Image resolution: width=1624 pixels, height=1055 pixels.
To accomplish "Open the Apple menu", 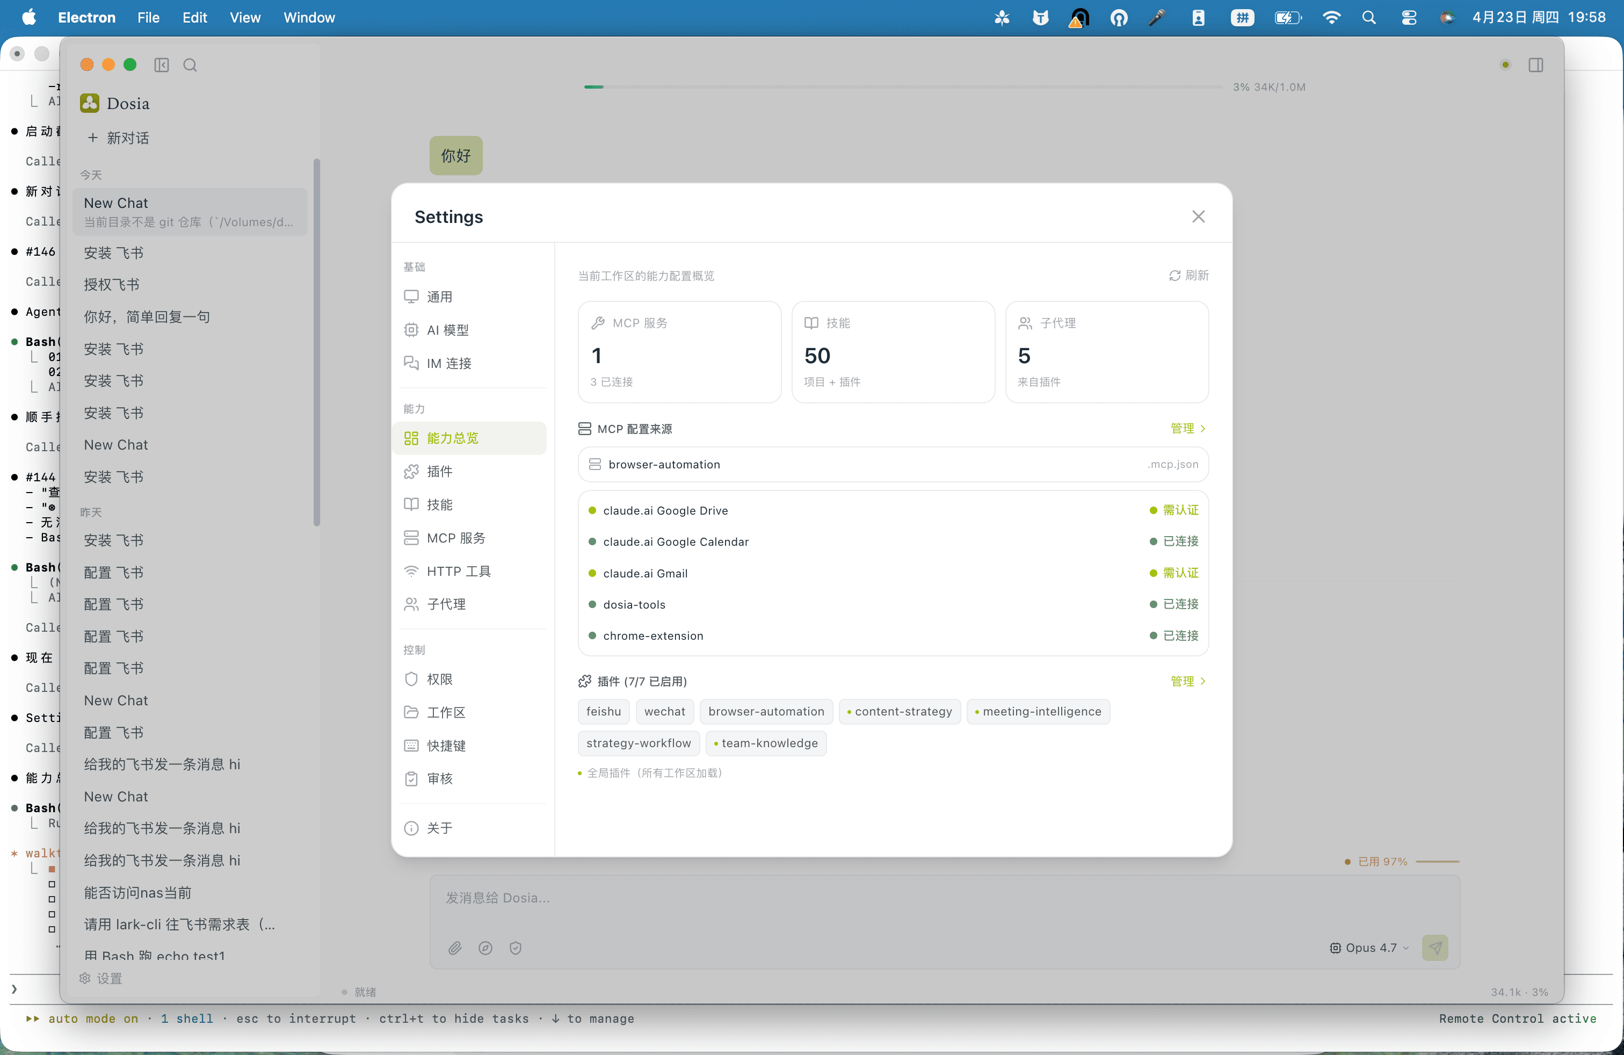I will tap(30, 18).
